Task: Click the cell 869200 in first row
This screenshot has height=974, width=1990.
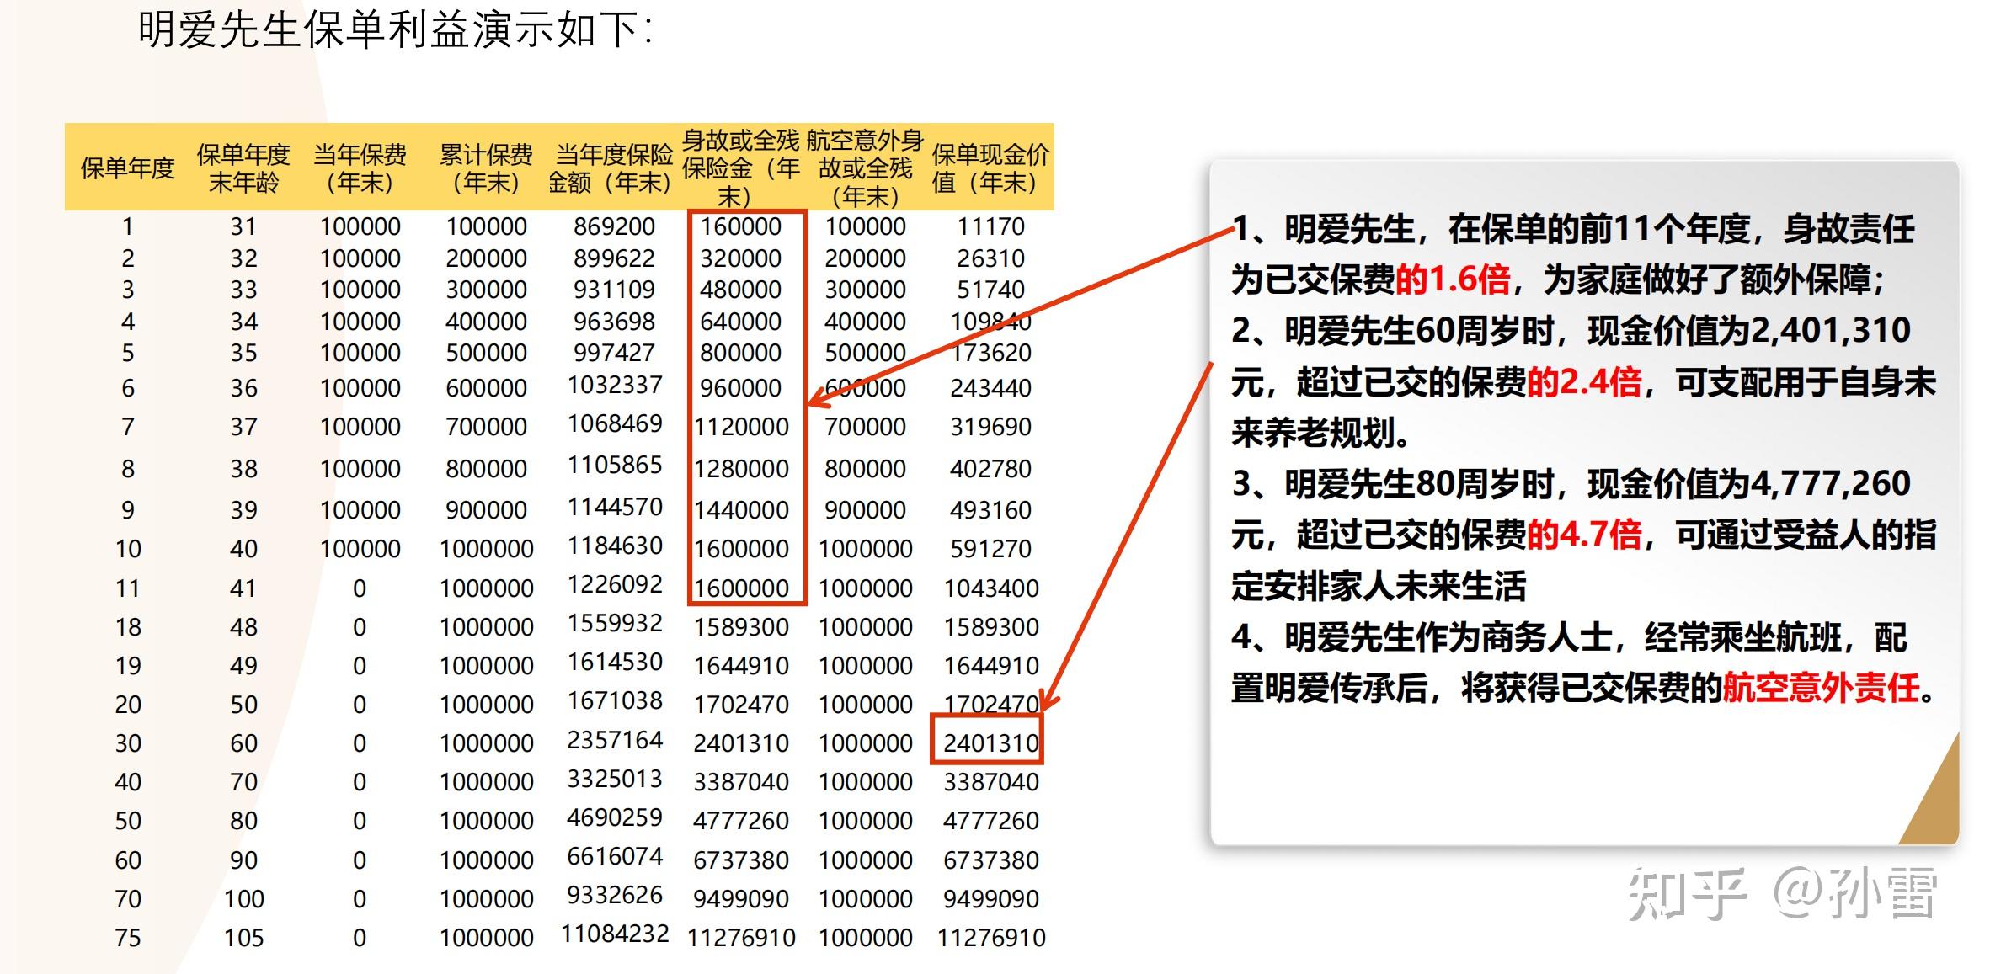Action: click(614, 226)
